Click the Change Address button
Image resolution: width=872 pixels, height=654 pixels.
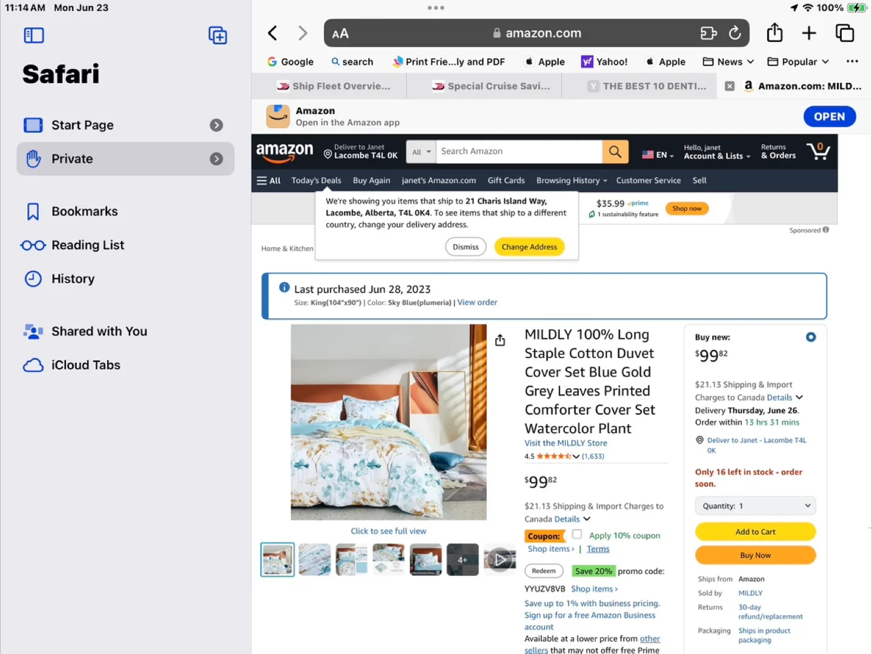[529, 247]
